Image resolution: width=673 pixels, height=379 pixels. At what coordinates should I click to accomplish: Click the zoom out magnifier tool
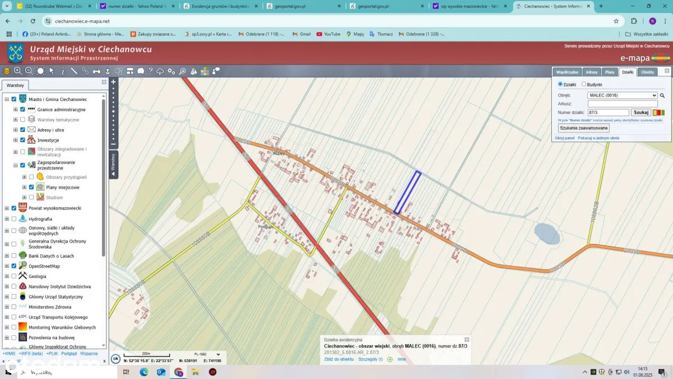point(29,71)
